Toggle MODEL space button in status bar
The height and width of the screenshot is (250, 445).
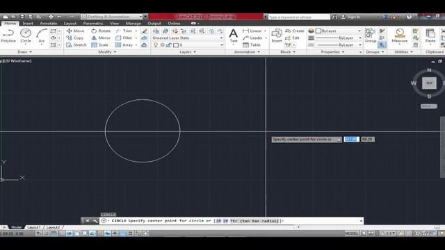pyautogui.click(x=352, y=233)
